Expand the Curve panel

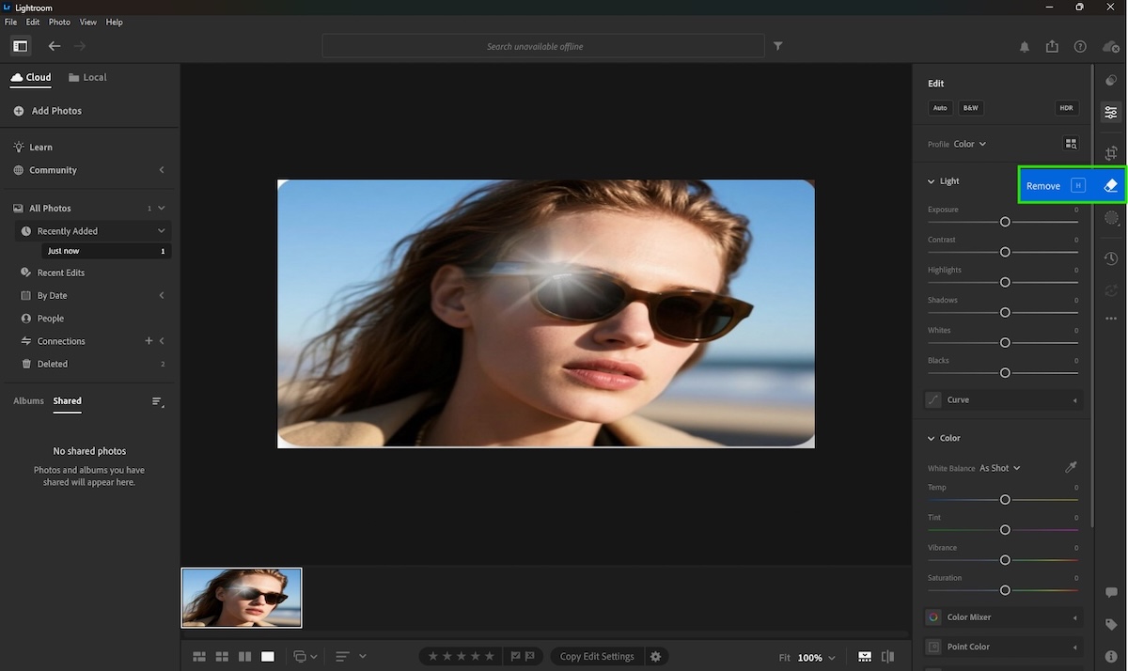coord(1004,399)
